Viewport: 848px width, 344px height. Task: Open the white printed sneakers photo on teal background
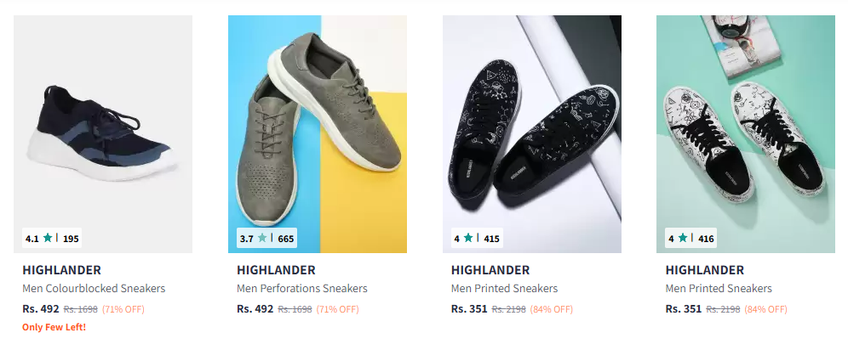(746, 133)
